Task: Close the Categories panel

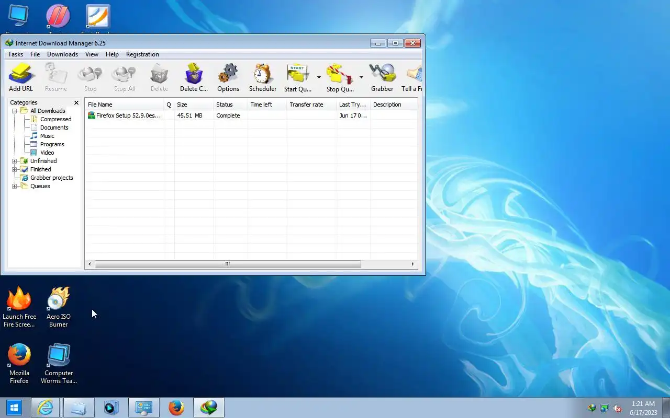Action: (76, 103)
